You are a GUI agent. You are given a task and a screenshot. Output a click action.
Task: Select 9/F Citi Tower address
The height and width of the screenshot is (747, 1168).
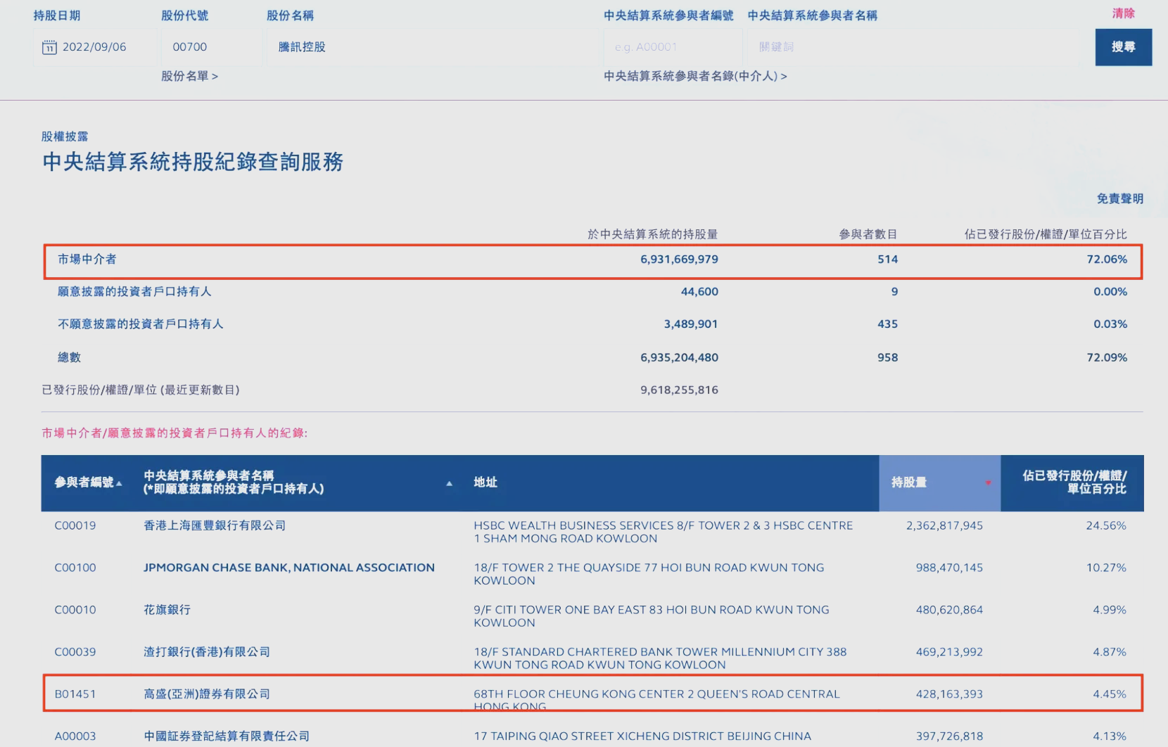click(x=652, y=616)
